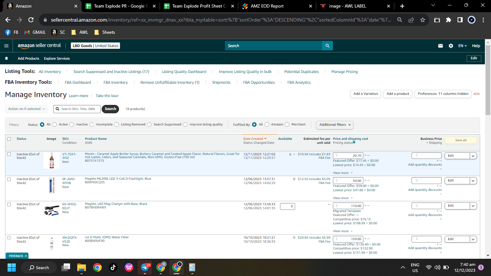Open the Take the tour link
Screen dimensions: 491x276
[x=107, y=96]
